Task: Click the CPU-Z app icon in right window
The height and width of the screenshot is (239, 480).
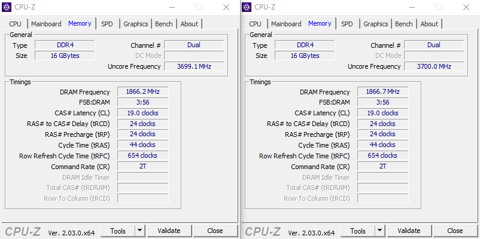Action: [247, 7]
